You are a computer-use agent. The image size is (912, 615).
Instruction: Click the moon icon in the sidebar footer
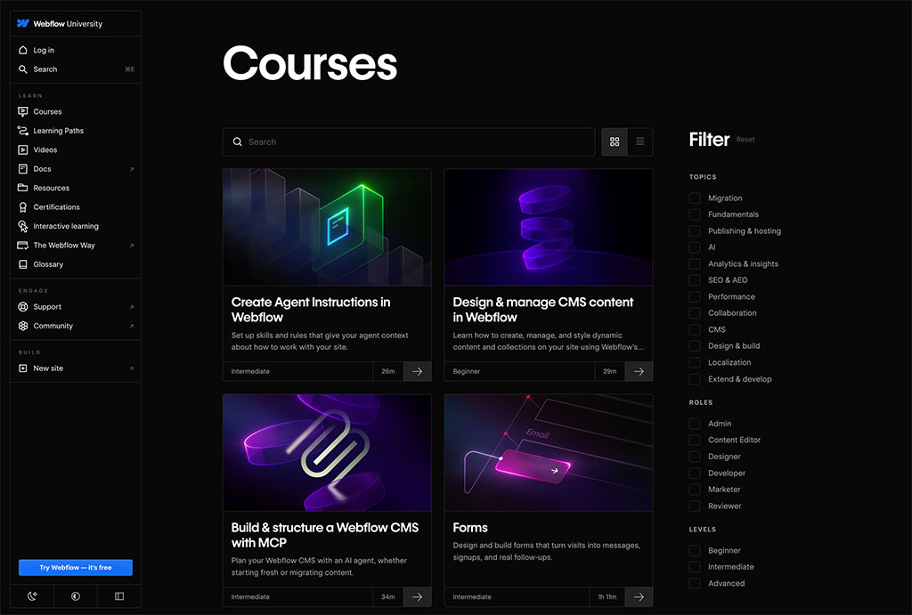click(32, 596)
